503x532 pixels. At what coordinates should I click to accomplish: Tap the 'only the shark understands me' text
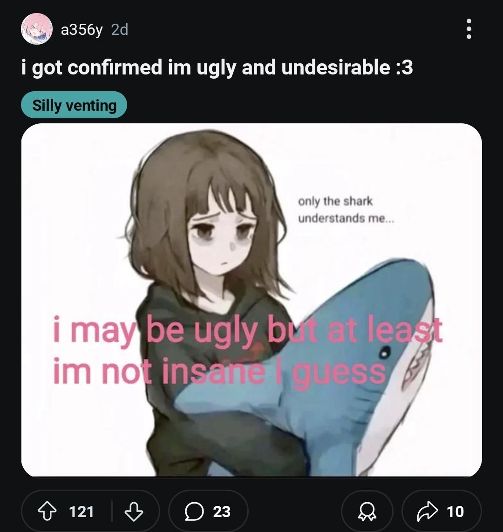(x=346, y=209)
